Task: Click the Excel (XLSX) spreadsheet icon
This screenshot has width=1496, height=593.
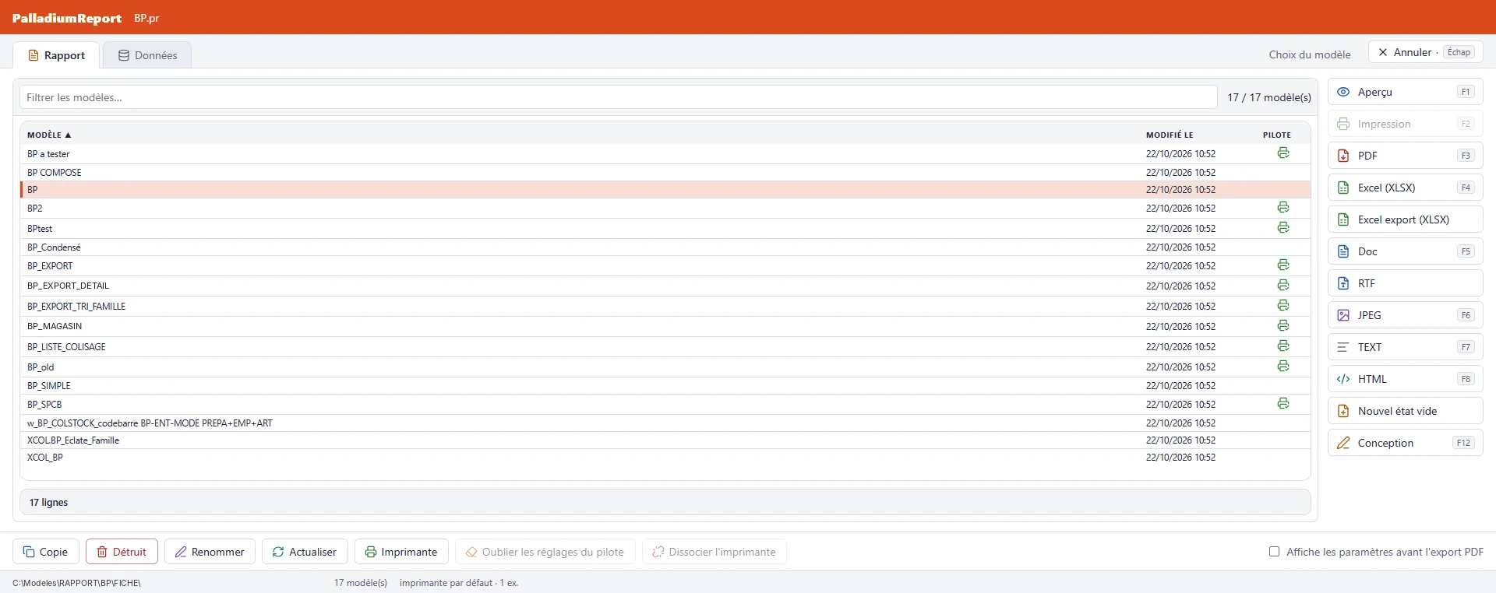Action: tap(1343, 188)
